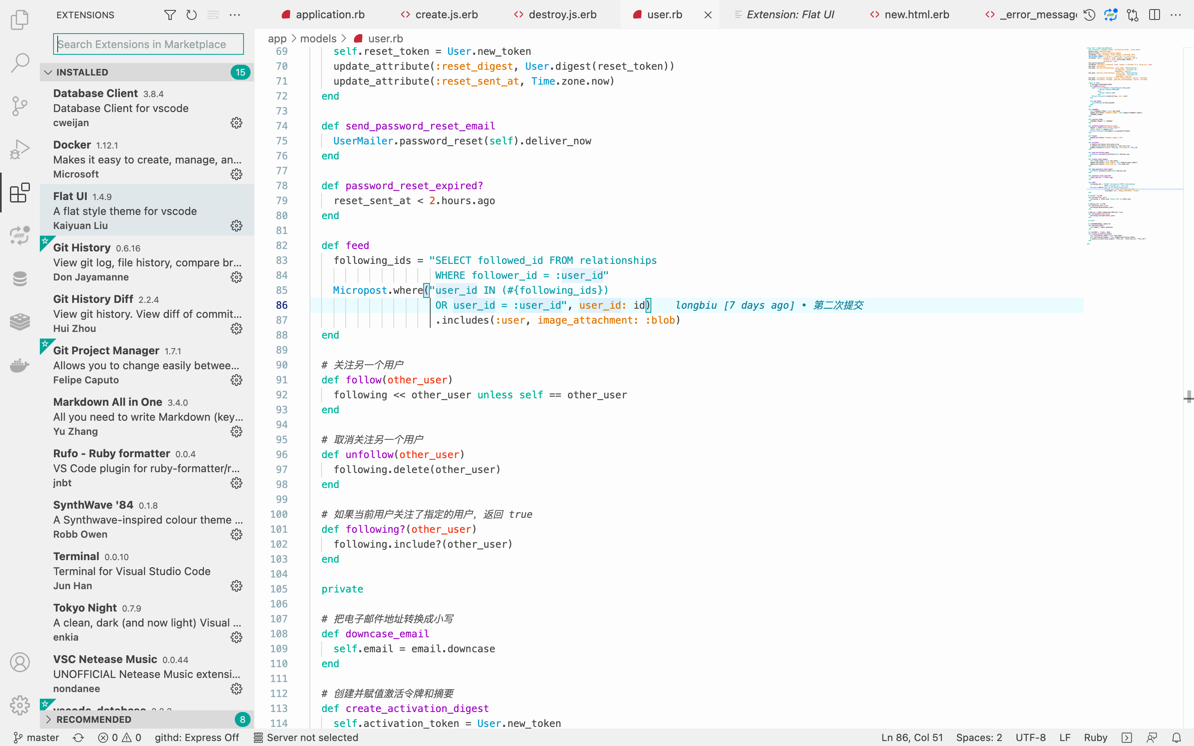Open settings gear for Git History
1194x746 pixels.
point(236,277)
